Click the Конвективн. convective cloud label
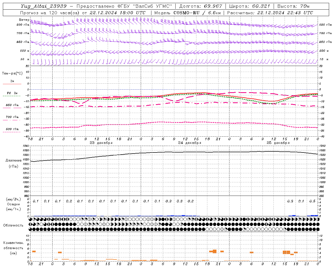 13,243
